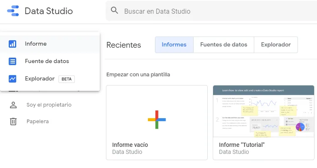
Task: Switch to the Fuentes de datos tab
Action: (224, 45)
